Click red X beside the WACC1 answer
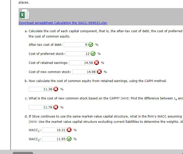 (69, 130)
